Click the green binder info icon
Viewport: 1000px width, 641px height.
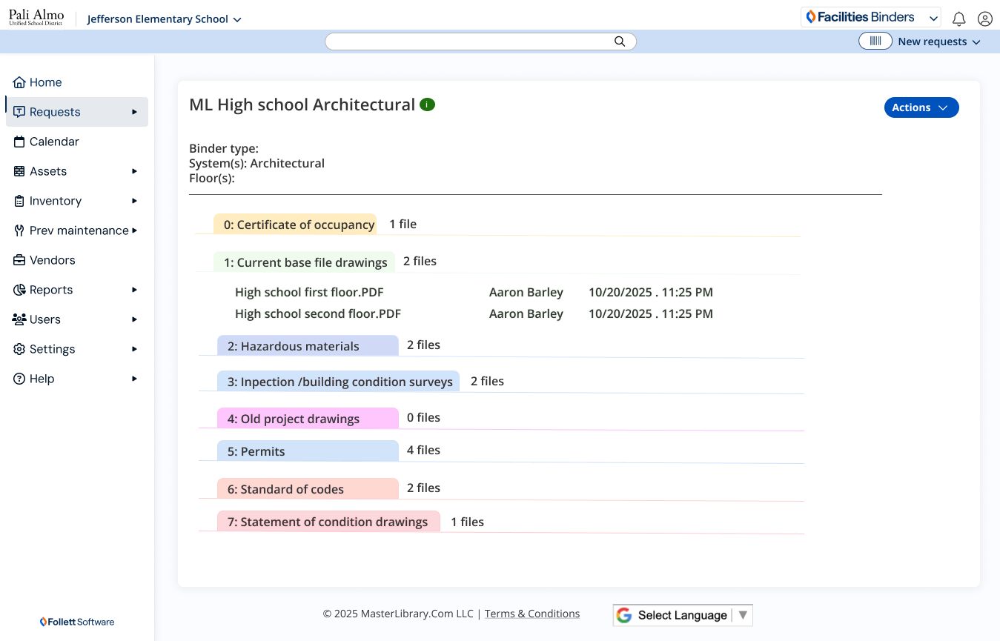click(427, 104)
